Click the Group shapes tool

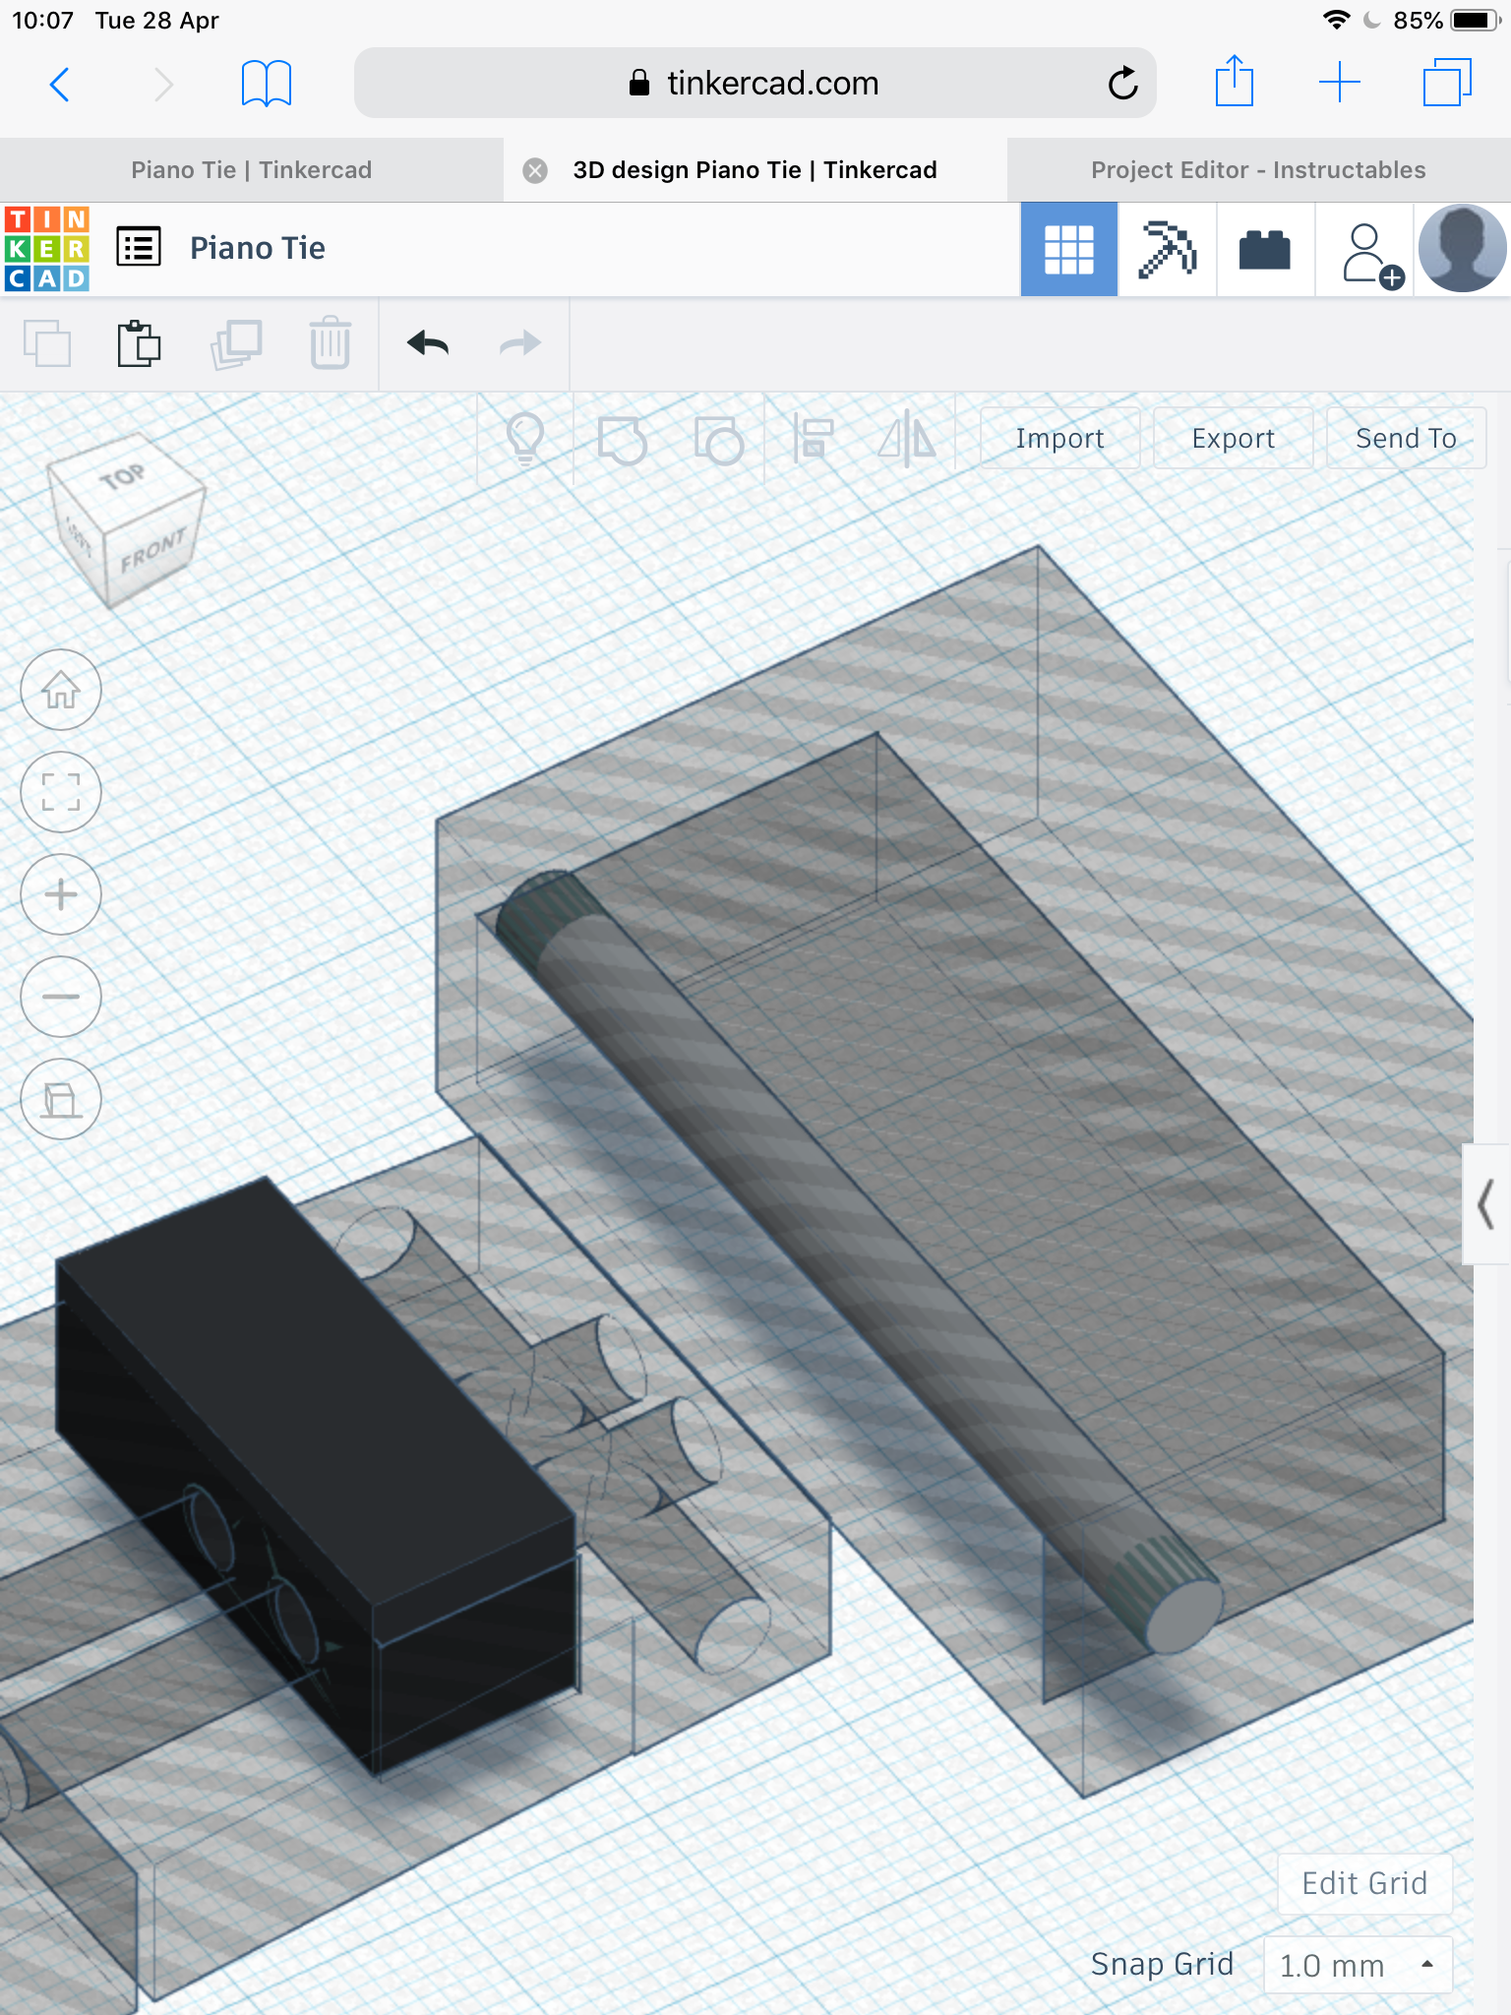[623, 440]
